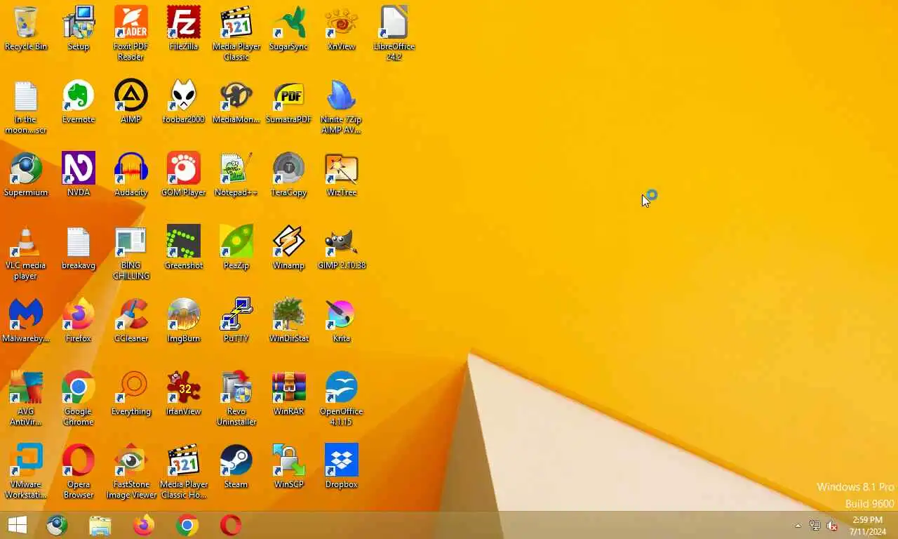Open Supermium from the taskbar

coord(57,525)
